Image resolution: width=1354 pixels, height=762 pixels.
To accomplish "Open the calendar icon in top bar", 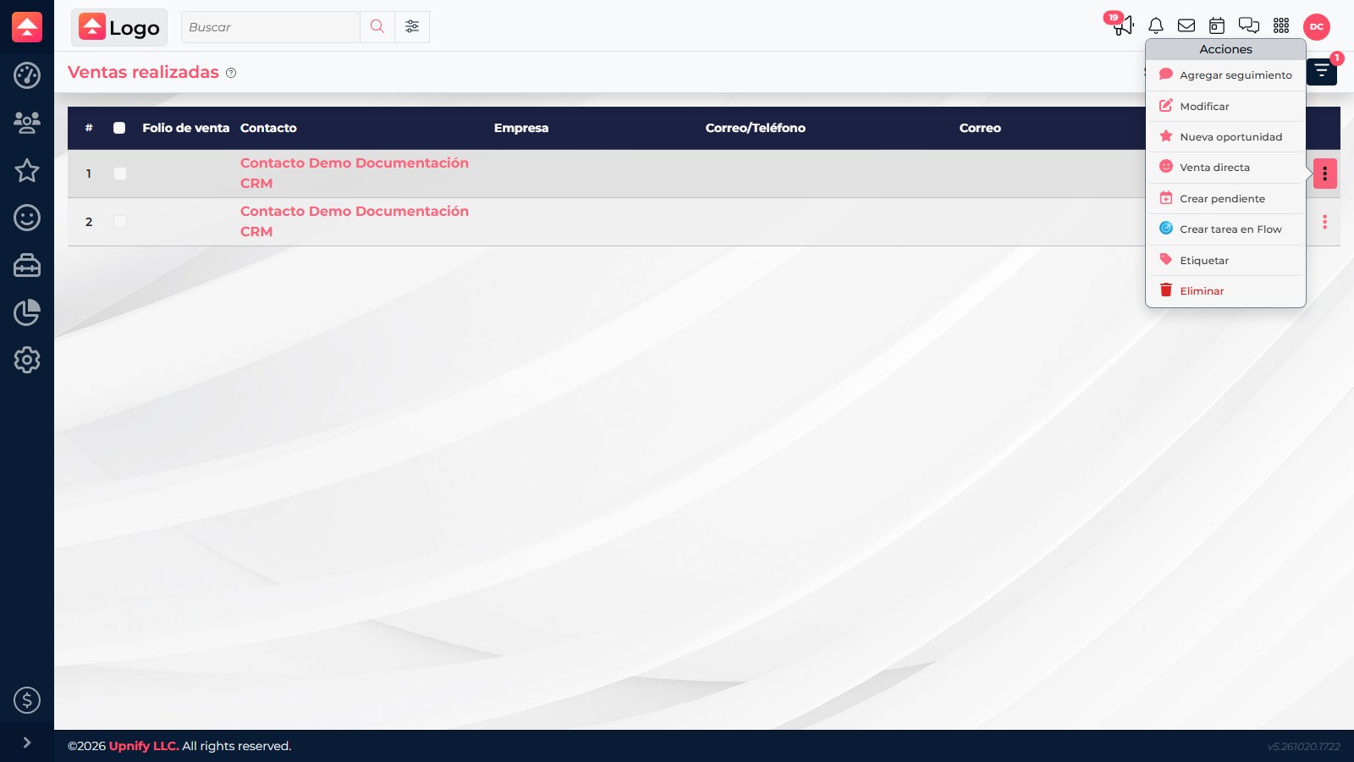I will point(1217,25).
